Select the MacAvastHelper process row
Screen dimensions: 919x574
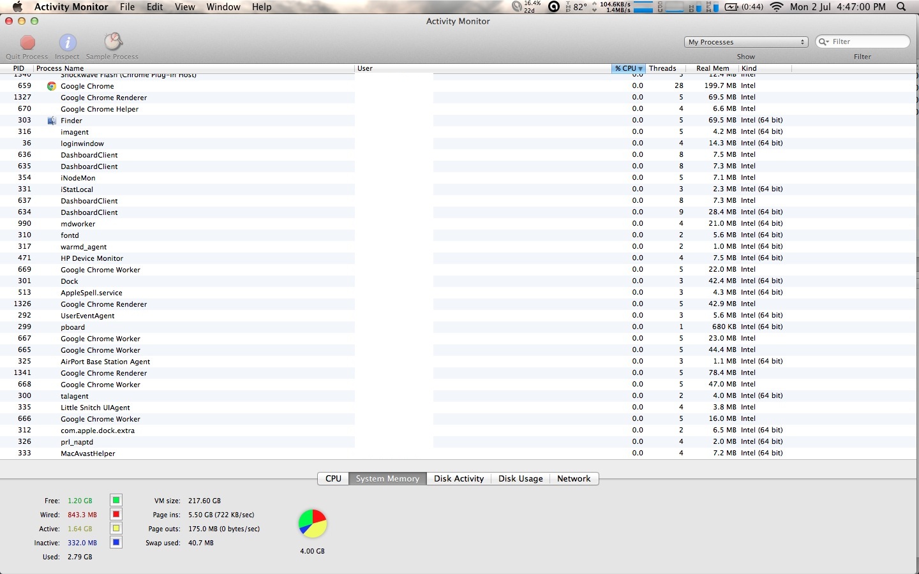[x=459, y=453]
